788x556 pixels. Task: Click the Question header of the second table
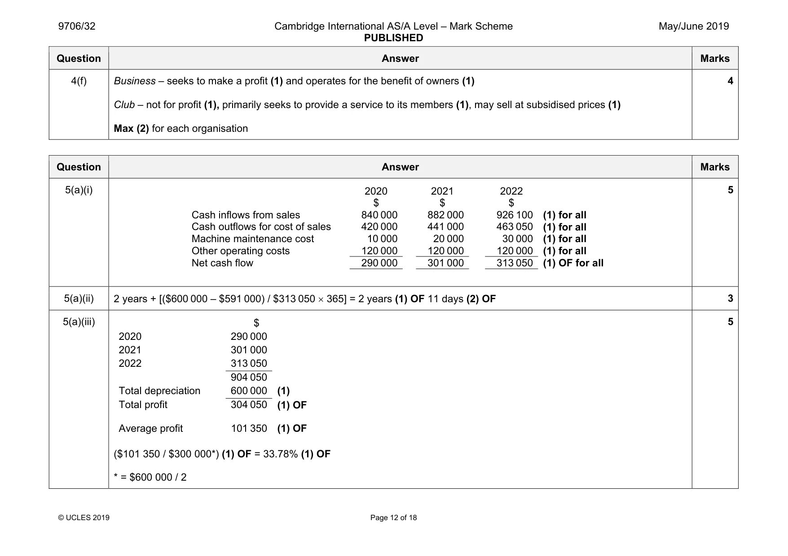(79, 167)
